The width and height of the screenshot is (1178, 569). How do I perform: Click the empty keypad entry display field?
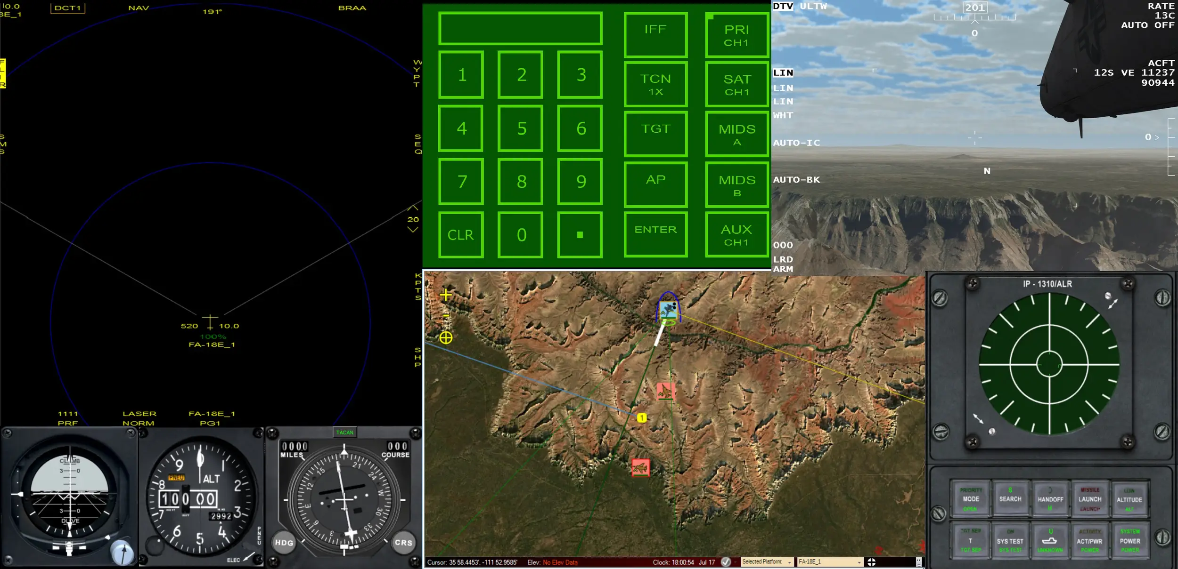520,28
